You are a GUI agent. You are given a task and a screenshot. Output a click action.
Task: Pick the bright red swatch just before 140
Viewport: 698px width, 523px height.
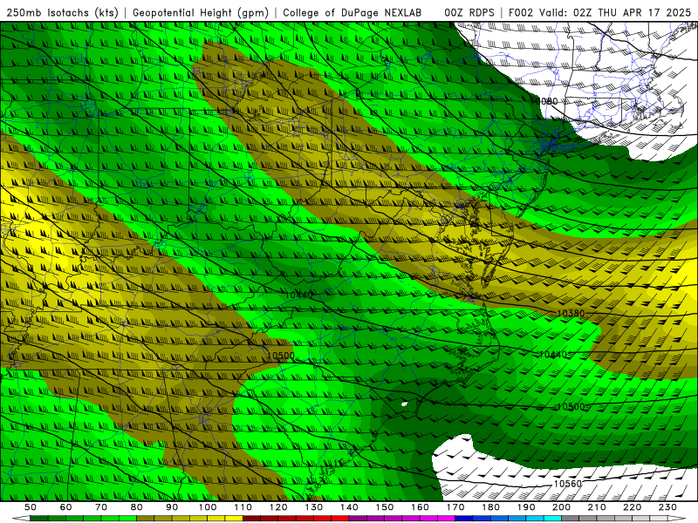(340, 519)
